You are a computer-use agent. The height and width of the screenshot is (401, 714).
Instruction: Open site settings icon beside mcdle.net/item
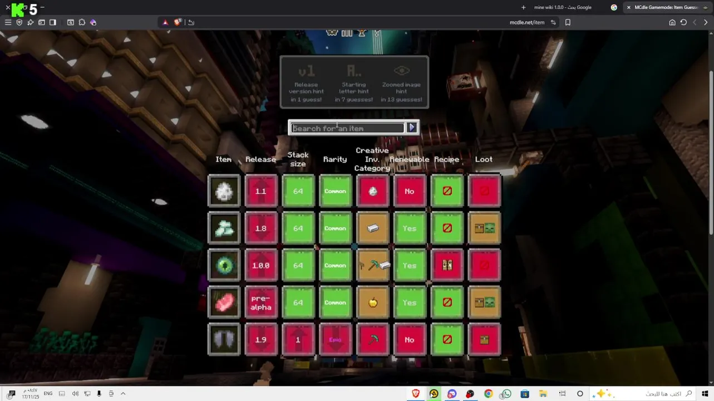pyautogui.click(x=553, y=22)
